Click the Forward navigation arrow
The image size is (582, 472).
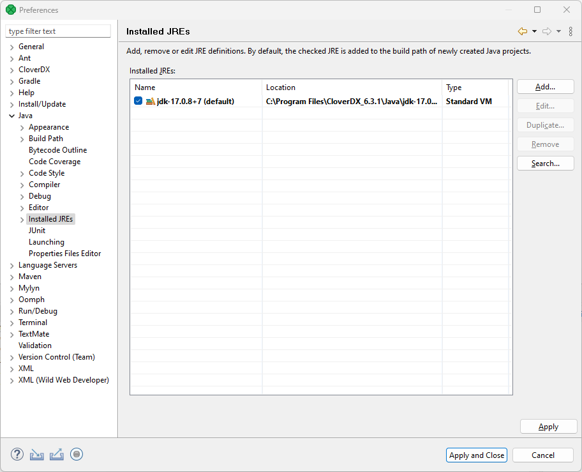[546, 31]
